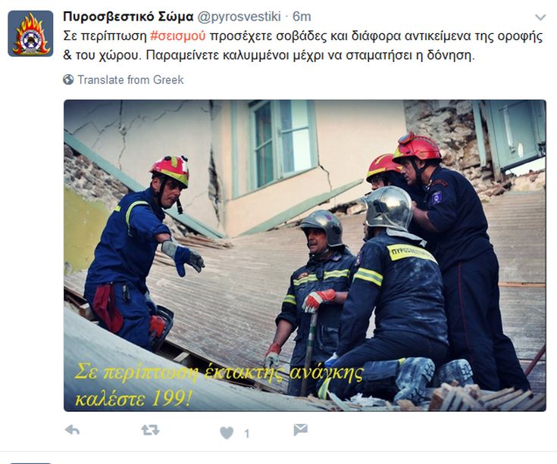Click the yellow 199 emergency caption on photo
The width and height of the screenshot is (557, 464).
tap(218, 385)
